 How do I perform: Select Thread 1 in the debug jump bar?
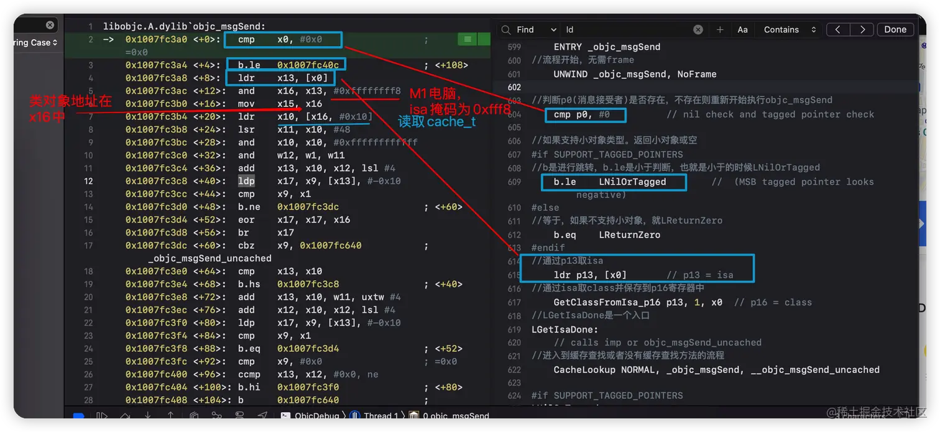pyautogui.click(x=376, y=416)
